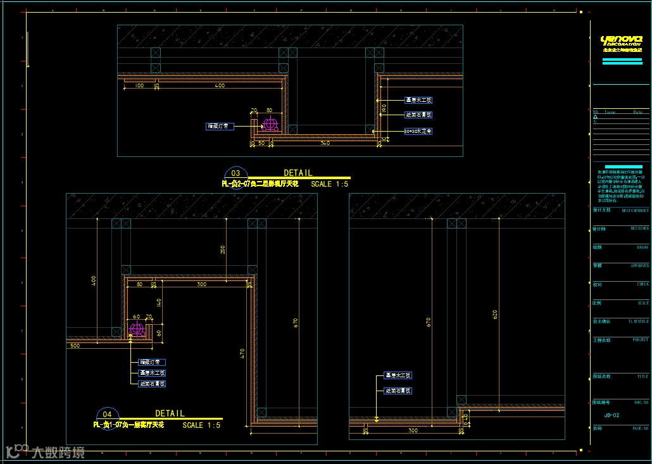The height and width of the screenshot is (464, 652).
Task: Select the 670 dimension in detail 04
Action: [x=296, y=323]
